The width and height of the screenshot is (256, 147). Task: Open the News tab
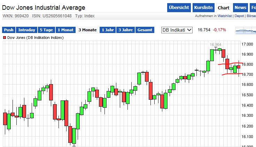240,8
